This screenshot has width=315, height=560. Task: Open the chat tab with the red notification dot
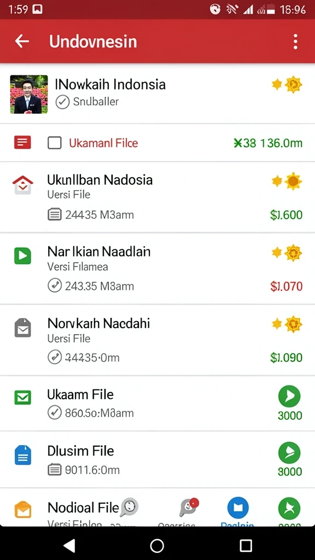[189, 507]
